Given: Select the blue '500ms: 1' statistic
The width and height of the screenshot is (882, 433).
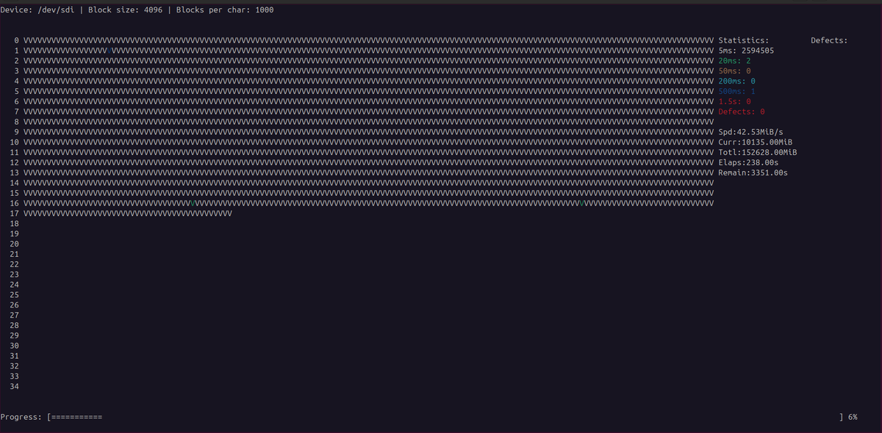Looking at the screenshot, I should 737,92.
